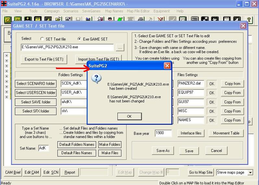This screenshot has height=185, width=259.
Task: Click the Edit CAM button
Action: click(x=32, y=172)
